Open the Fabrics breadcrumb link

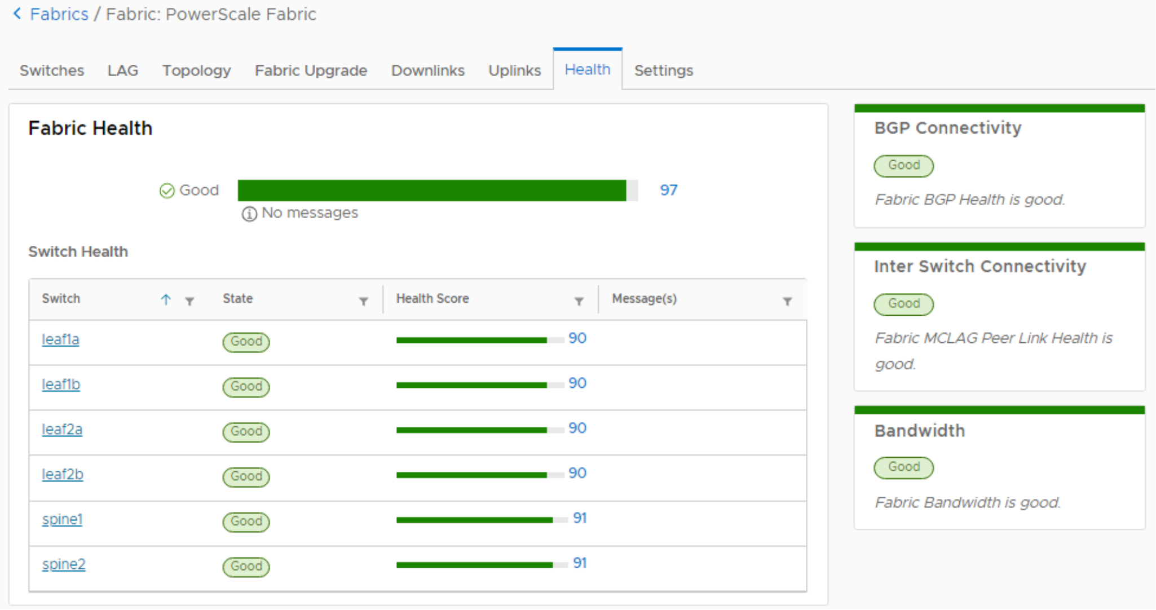tap(59, 14)
